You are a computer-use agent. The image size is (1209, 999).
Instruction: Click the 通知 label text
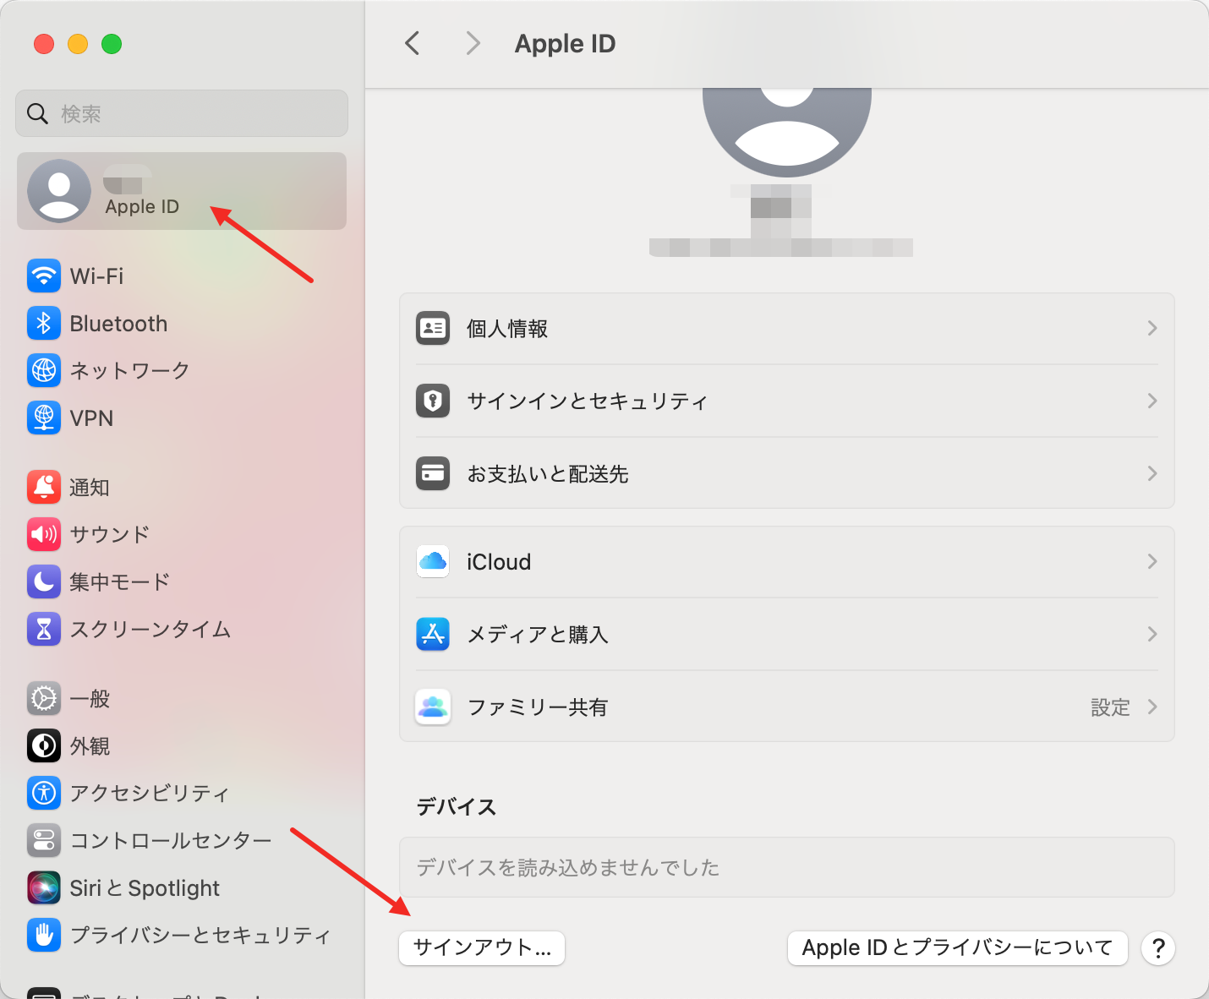click(90, 487)
